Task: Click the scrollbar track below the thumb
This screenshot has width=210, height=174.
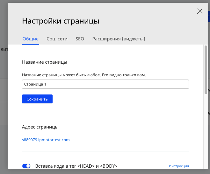Action: click(206, 134)
